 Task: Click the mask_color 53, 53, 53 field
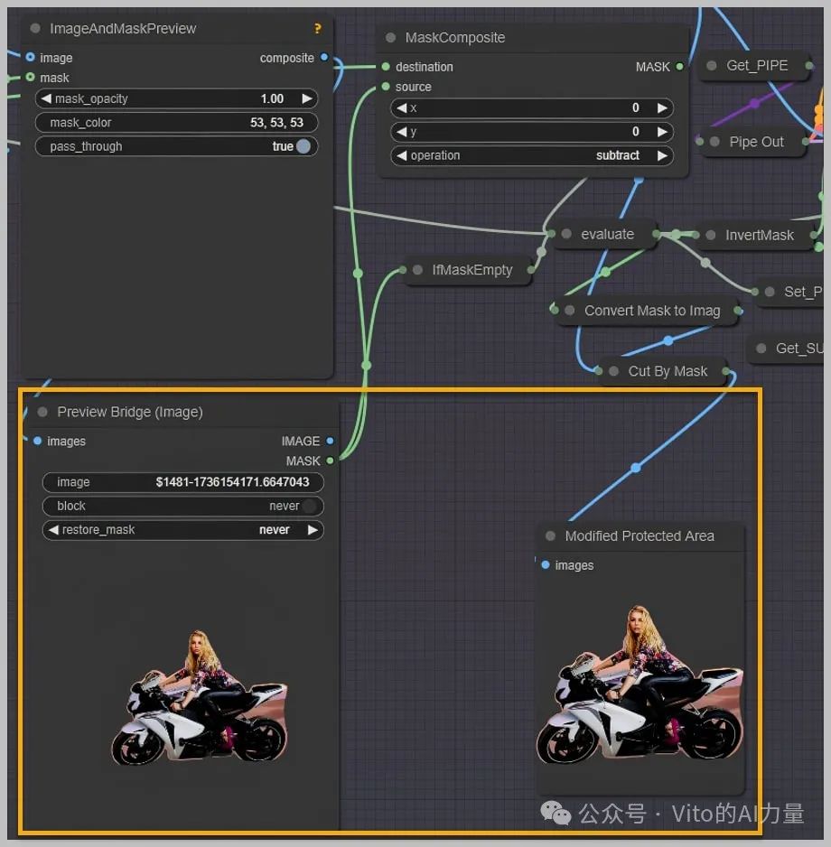(x=177, y=123)
